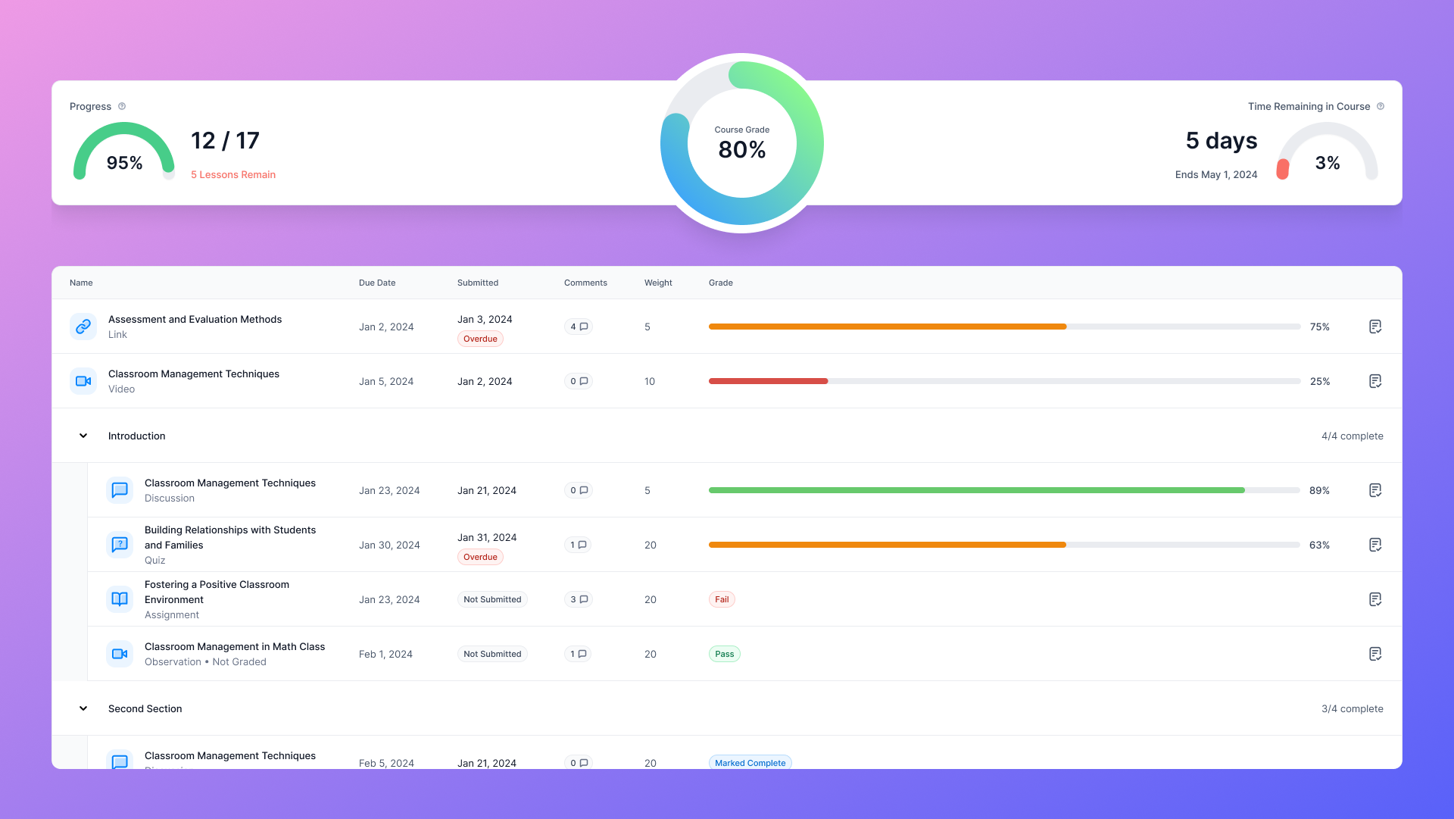
Task: Sort by the Grade column header
Action: click(721, 283)
